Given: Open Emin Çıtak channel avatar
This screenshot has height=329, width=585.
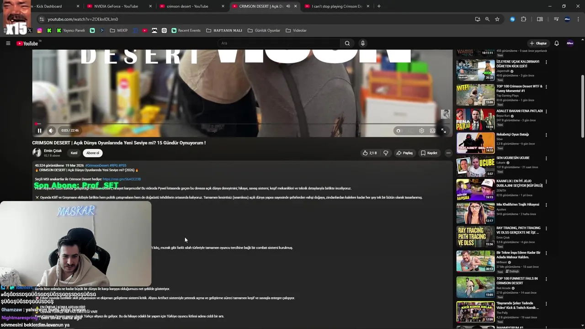Looking at the screenshot, I should [37, 153].
